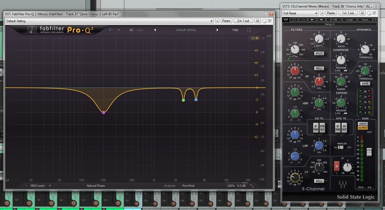
Task: Select the OUTPUT gain meter button
Action: 363,128
